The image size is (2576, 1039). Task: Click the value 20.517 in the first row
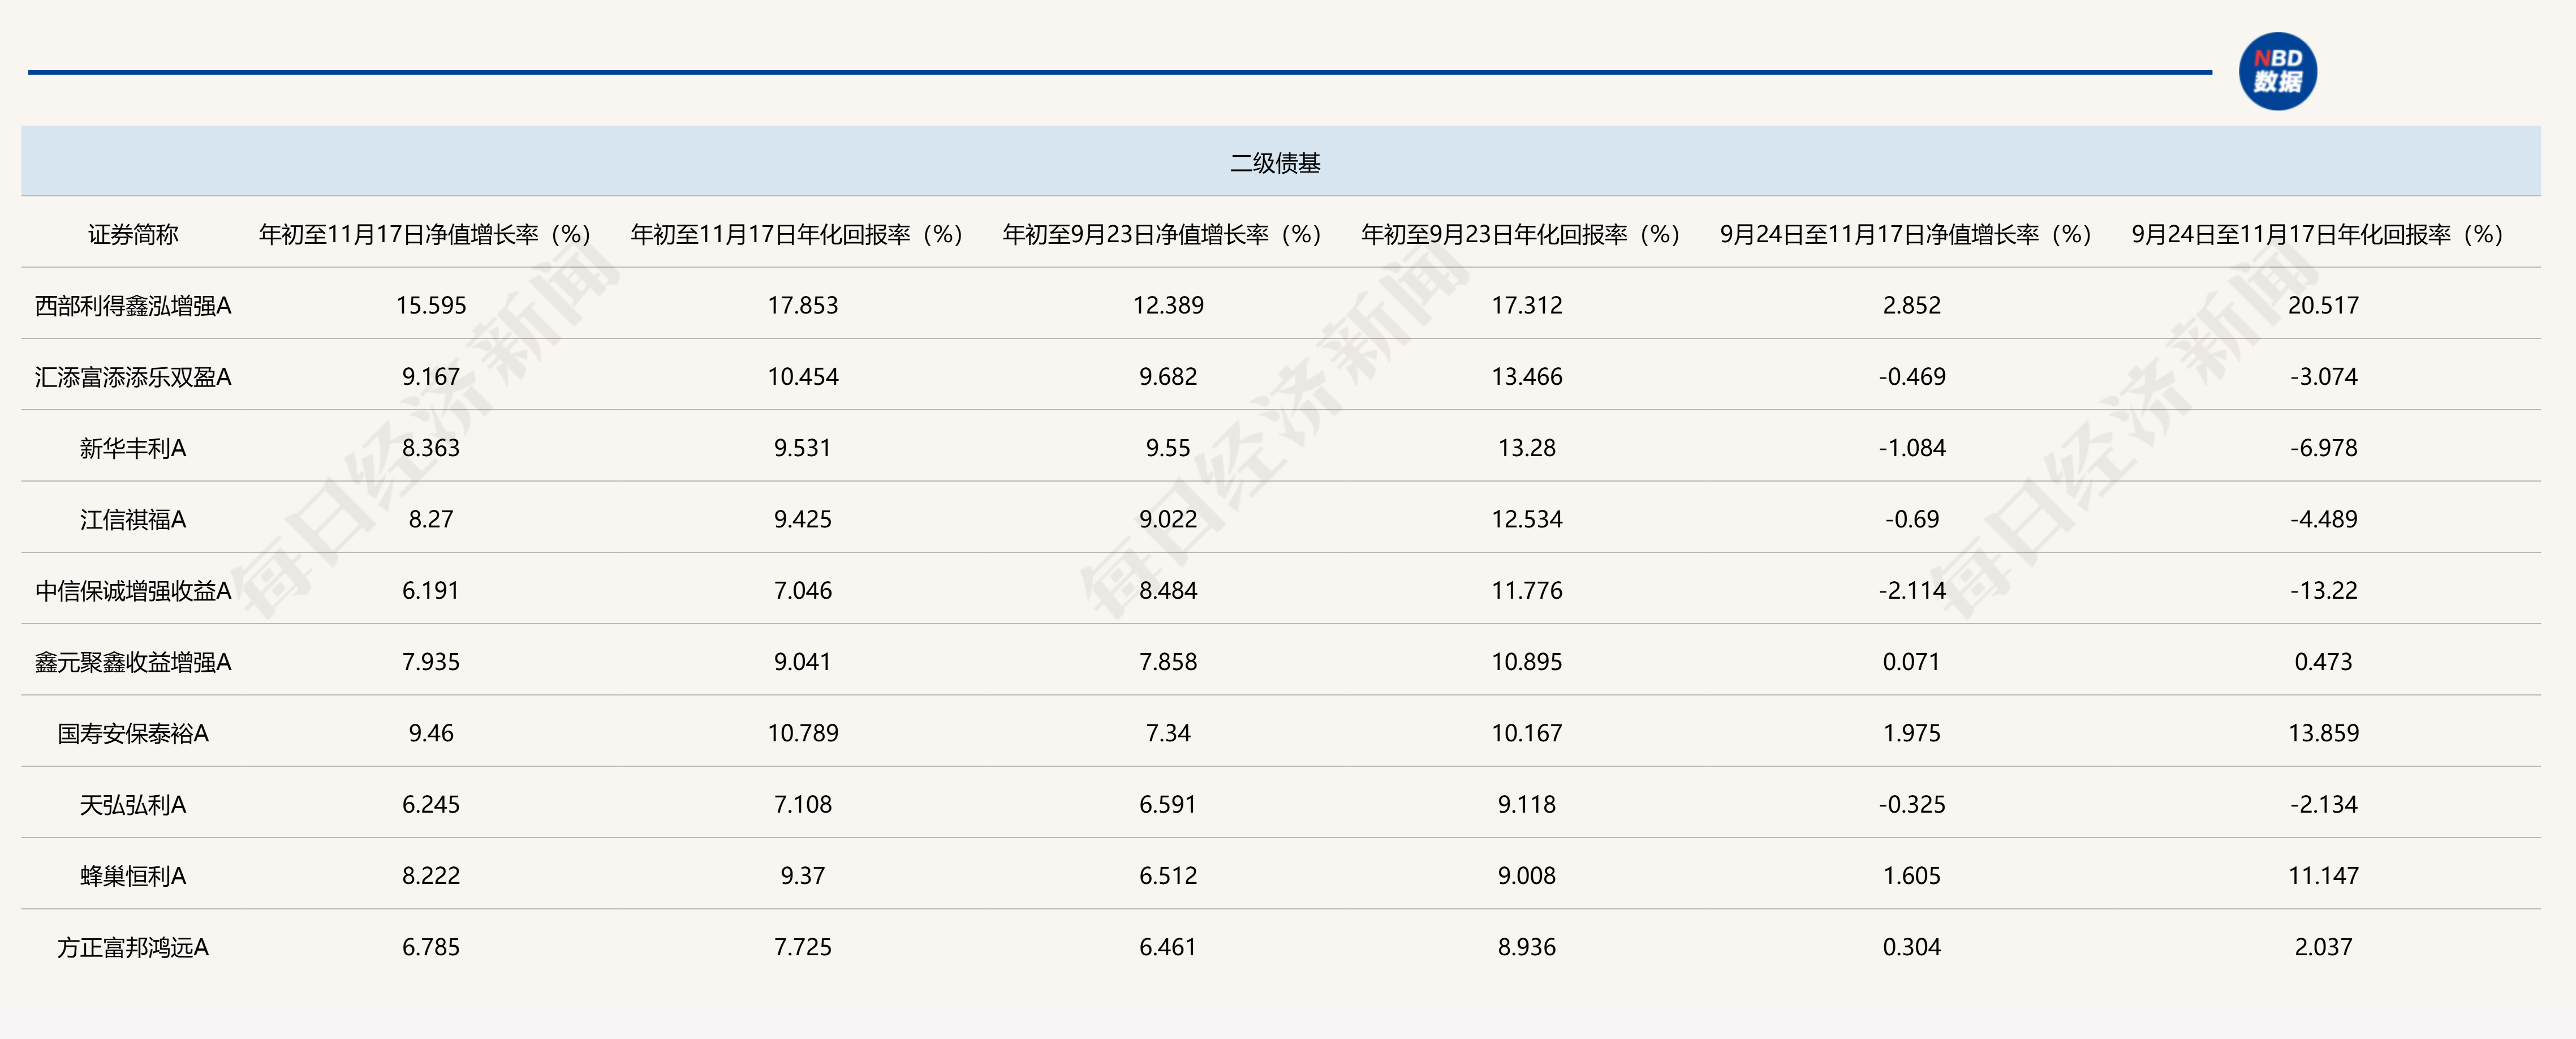[2323, 305]
